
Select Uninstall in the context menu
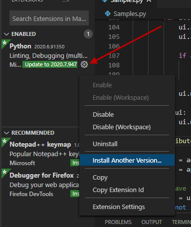tap(127, 144)
